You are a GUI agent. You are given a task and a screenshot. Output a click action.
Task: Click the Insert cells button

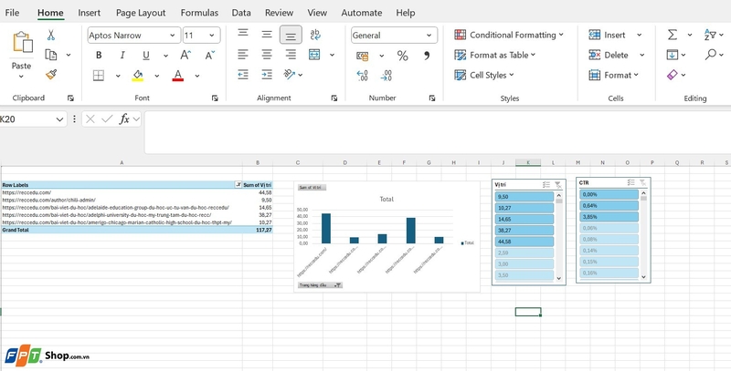[x=608, y=35]
